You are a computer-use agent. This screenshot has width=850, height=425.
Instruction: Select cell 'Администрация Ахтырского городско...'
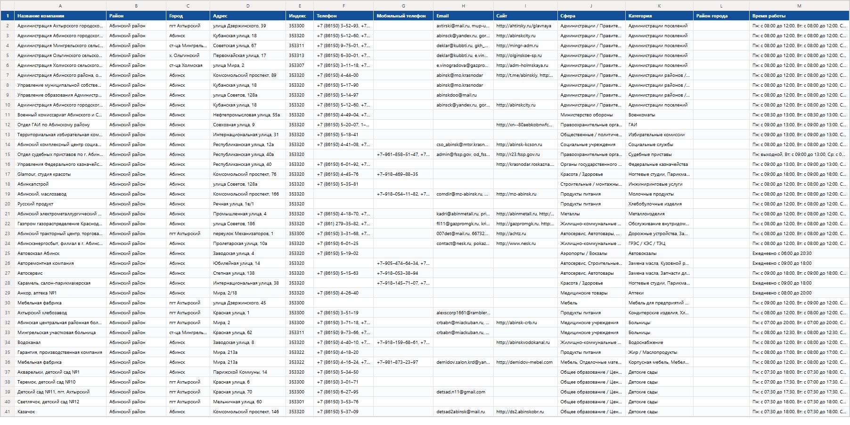click(60, 26)
